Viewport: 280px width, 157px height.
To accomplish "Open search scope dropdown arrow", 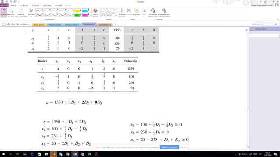I will point(278,24).
